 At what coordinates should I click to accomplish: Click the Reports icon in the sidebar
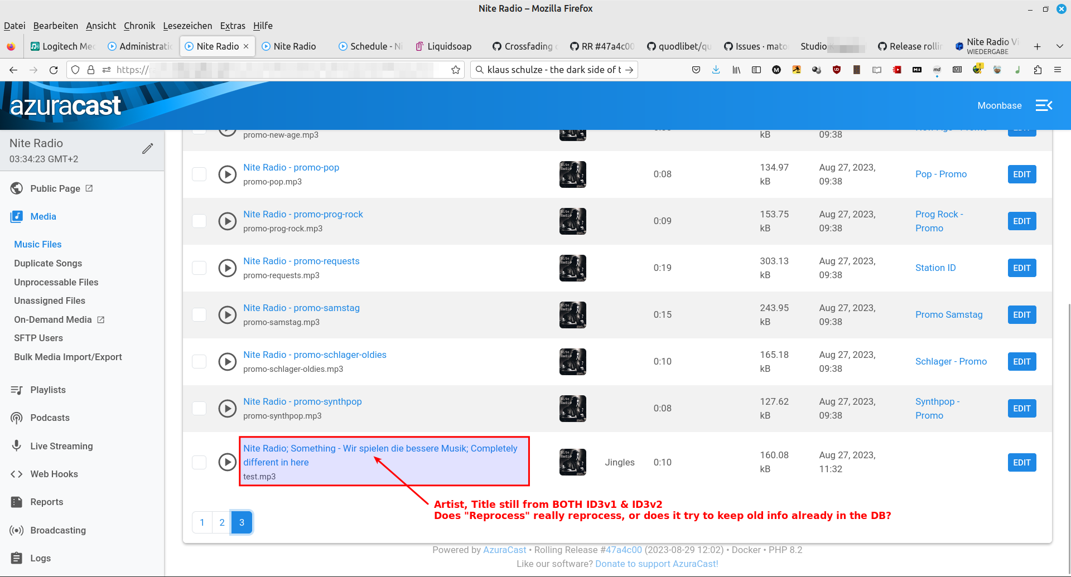16,502
